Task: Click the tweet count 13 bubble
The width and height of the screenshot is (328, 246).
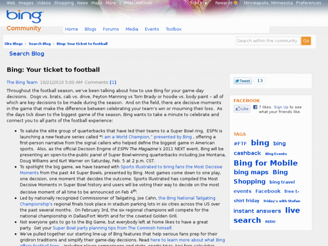Action: [260, 81]
